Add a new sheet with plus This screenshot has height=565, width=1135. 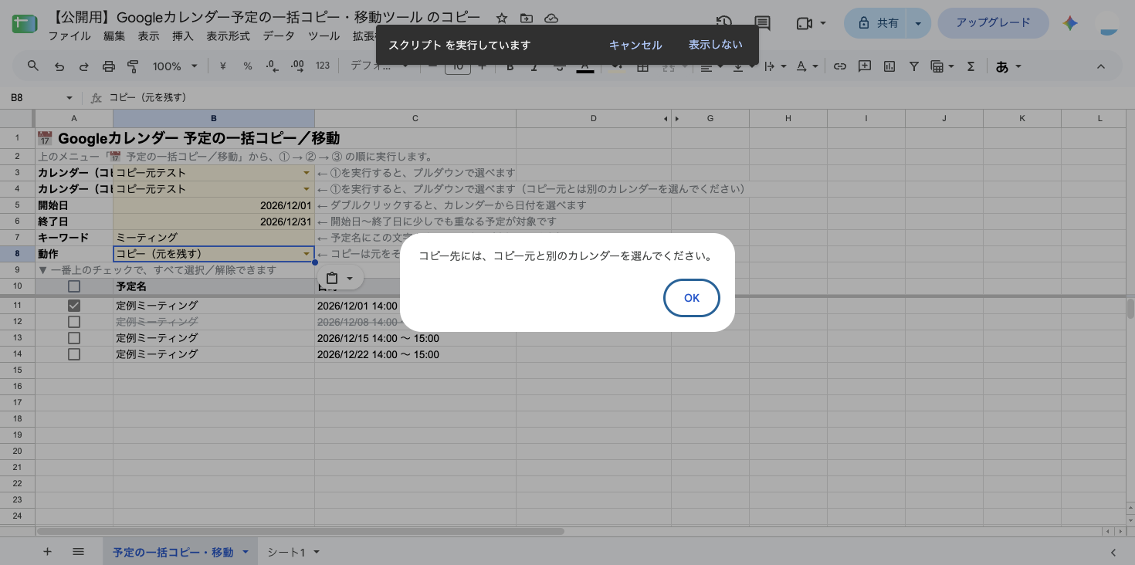pyautogui.click(x=48, y=552)
